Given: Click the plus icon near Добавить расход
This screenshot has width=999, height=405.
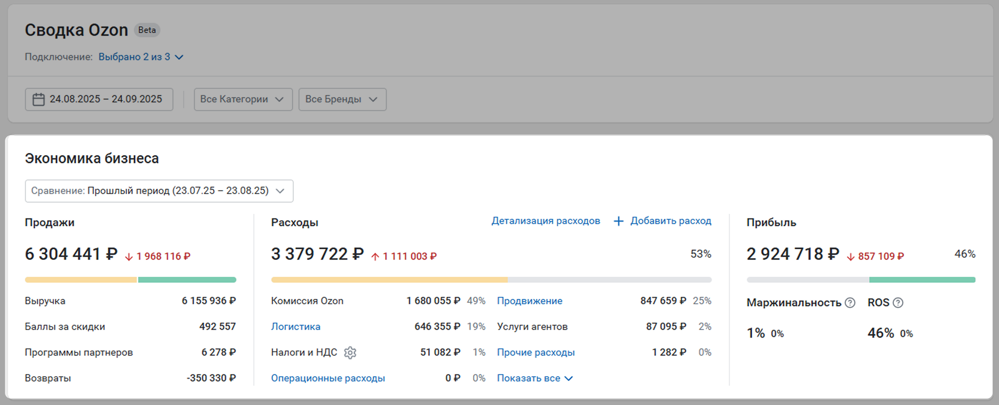Looking at the screenshot, I should click(619, 221).
